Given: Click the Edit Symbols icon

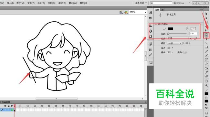Looking at the screenshot, I should [126, 12].
